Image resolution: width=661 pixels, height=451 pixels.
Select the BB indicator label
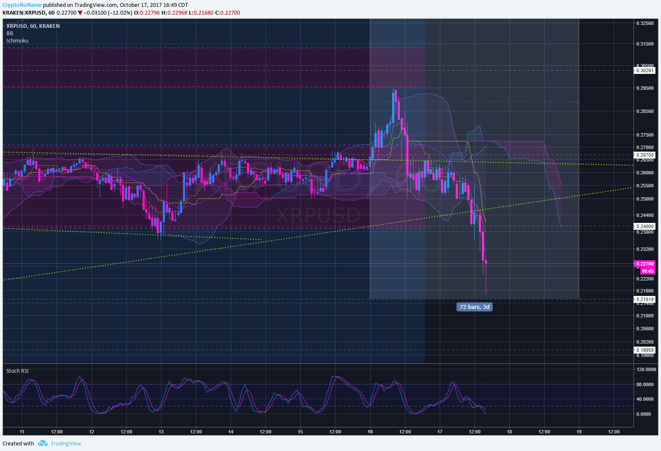click(10, 34)
